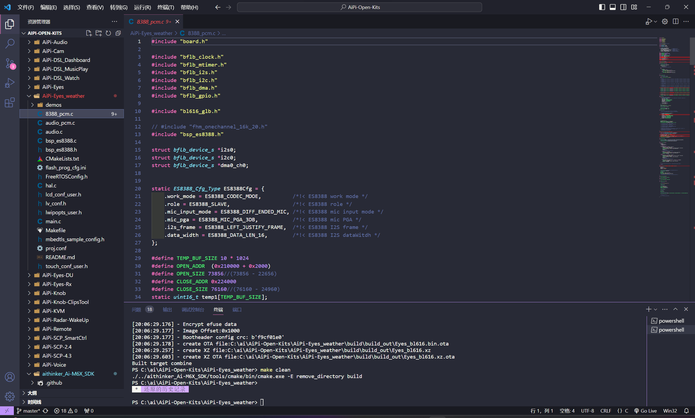
Task: Open Run and Debug view
Action: pyautogui.click(x=10, y=83)
